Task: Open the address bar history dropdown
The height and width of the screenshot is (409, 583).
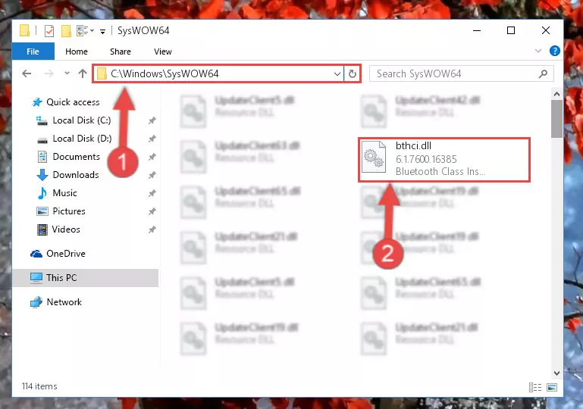Action: coord(337,73)
